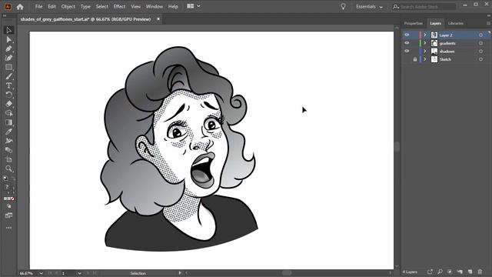Select the Curvature tool
492x277 pixels.
(8, 58)
